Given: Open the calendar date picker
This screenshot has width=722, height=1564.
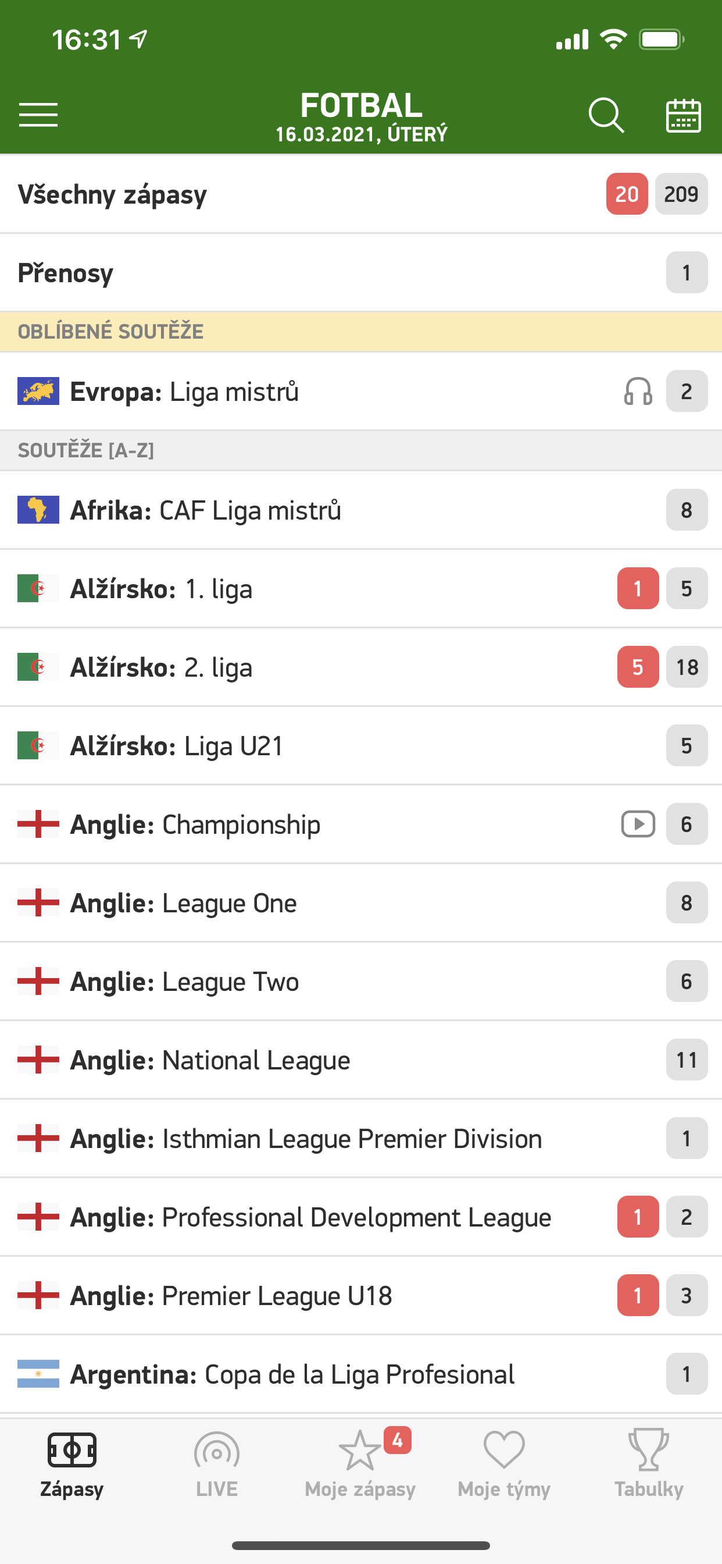Looking at the screenshot, I should point(683,115).
